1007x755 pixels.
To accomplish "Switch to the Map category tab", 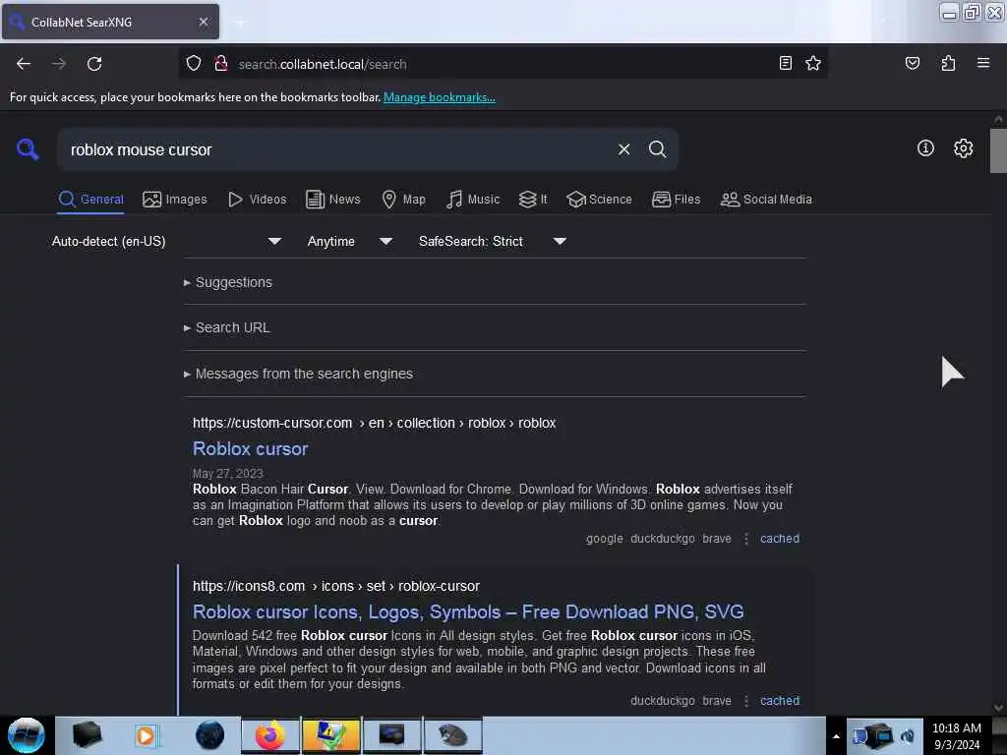I will click(x=403, y=199).
